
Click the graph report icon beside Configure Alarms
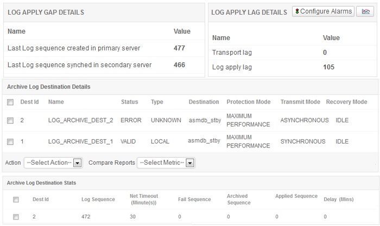365,11
